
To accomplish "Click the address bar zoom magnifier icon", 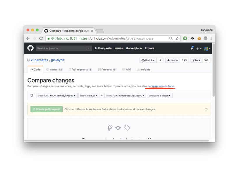I will (x=171, y=38).
